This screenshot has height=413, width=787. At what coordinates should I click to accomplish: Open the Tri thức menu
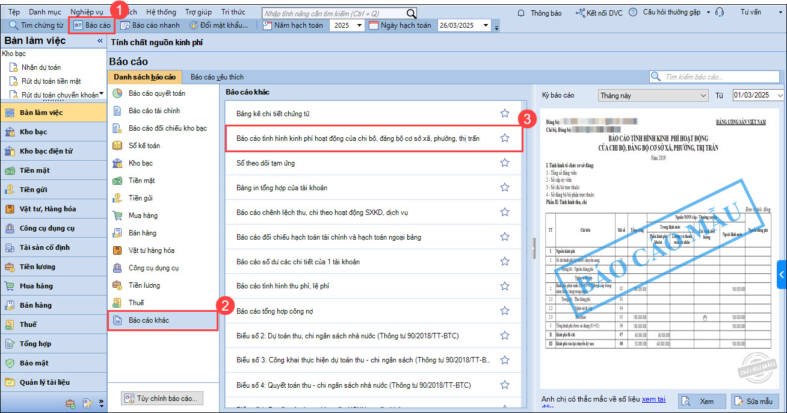(x=233, y=12)
